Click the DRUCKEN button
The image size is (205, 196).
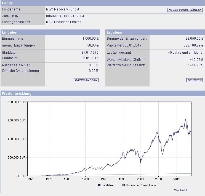coord(195,80)
